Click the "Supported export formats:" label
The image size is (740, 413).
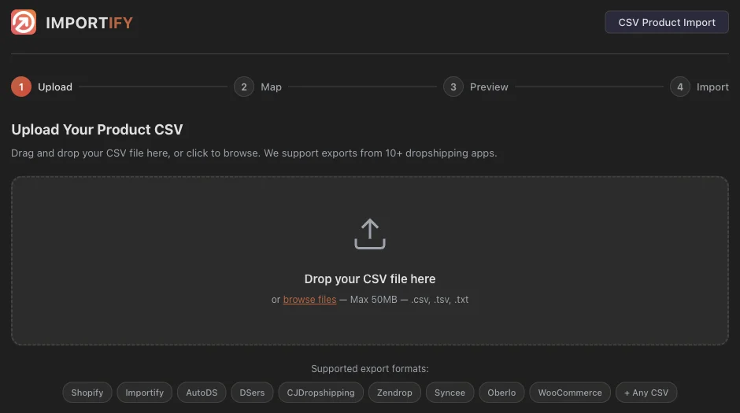[x=370, y=369]
